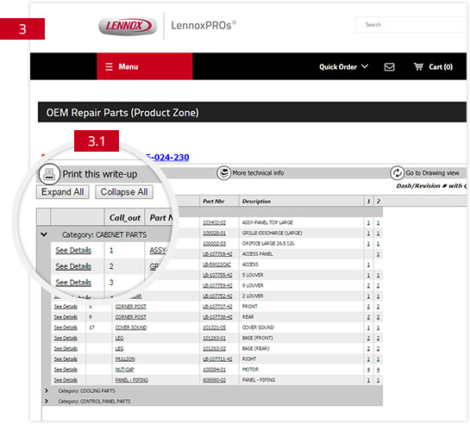Open part number 103402-02
Image resolution: width=470 pixels, height=424 pixels.
tap(215, 222)
